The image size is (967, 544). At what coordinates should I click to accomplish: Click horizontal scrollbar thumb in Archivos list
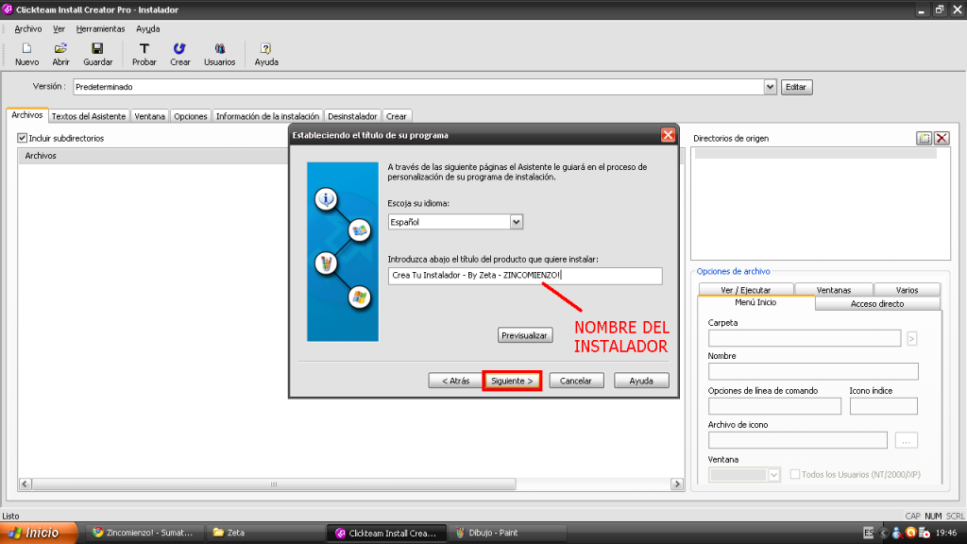[274, 484]
